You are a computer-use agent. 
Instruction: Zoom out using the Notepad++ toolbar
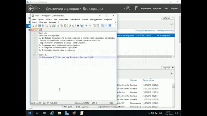pyautogui.click(x=90, y=25)
